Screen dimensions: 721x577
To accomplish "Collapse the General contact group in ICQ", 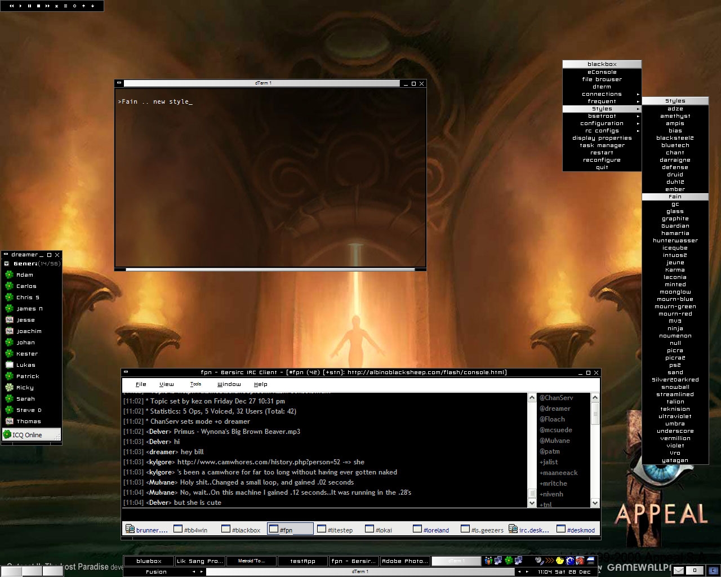I will tap(7, 264).
